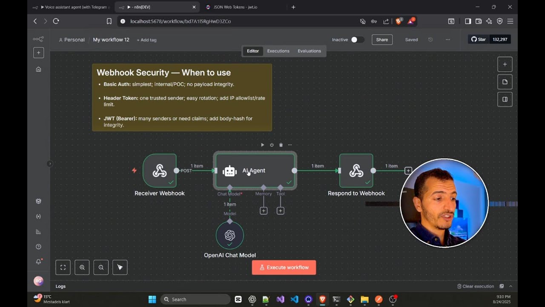Switch to the Evaluations tab
The height and width of the screenshot is (307, 545).
310,51
